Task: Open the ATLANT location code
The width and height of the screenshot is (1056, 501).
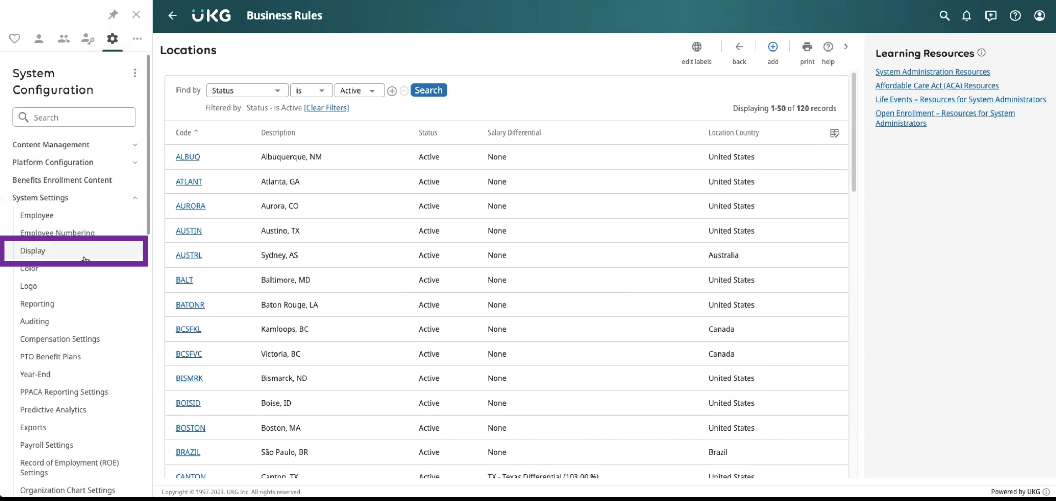Action: click(x=189, y=181)
